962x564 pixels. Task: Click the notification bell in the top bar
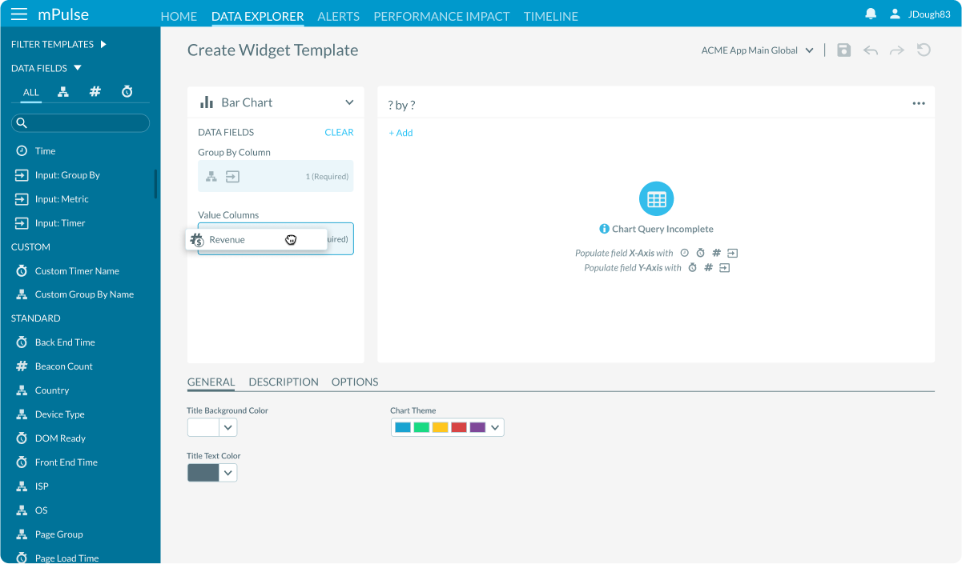tap(870, 13)
